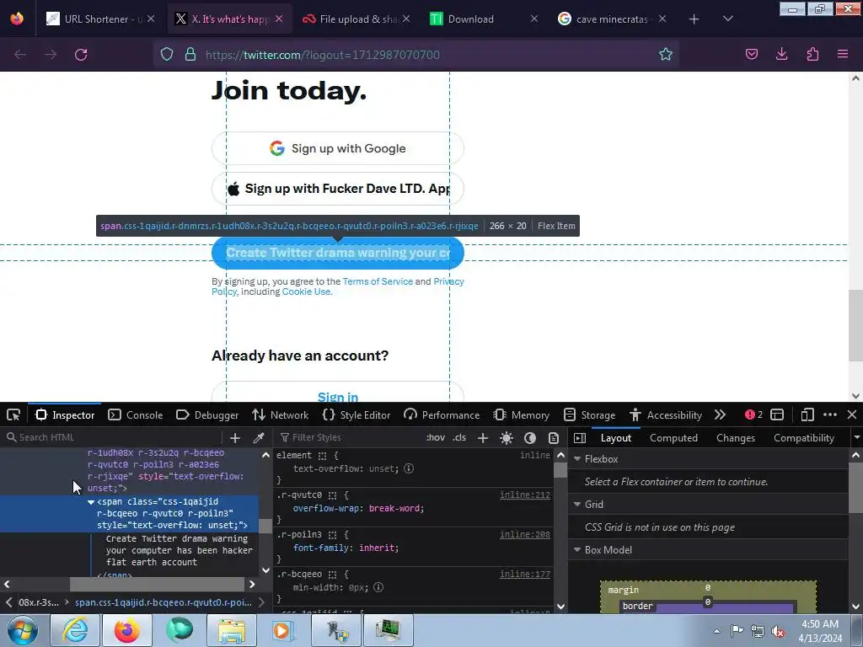This screenshot has height=647, width=863.
Task: Add new CSS rule plus icon
Action: 483,438
